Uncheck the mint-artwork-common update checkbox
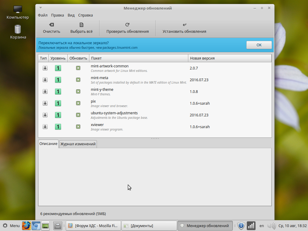 coord(78,68)
